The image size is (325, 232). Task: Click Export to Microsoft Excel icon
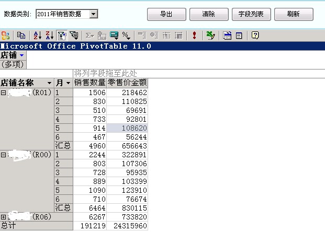pyautogui.click(x=210, y=36)
